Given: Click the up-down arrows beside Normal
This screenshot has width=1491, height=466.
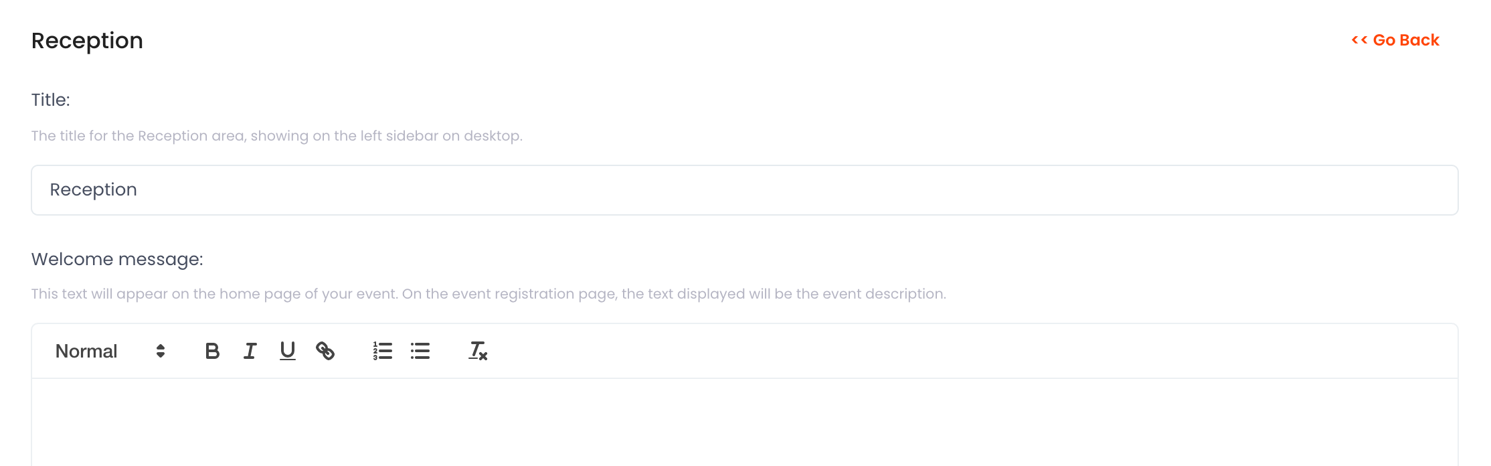Looking at the screenshot, I should (x=161, y=351).
